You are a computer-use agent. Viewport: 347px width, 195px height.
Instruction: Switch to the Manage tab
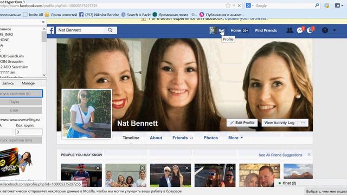pos(28,83)
